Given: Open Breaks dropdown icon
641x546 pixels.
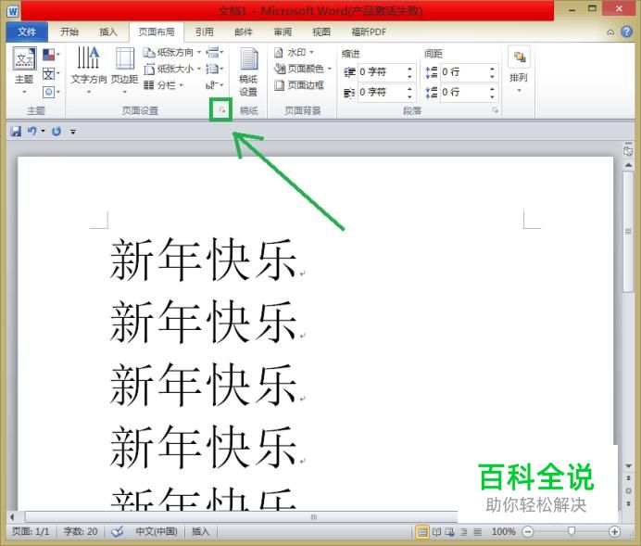Looking at the screenshot, I should pos(215,52).
